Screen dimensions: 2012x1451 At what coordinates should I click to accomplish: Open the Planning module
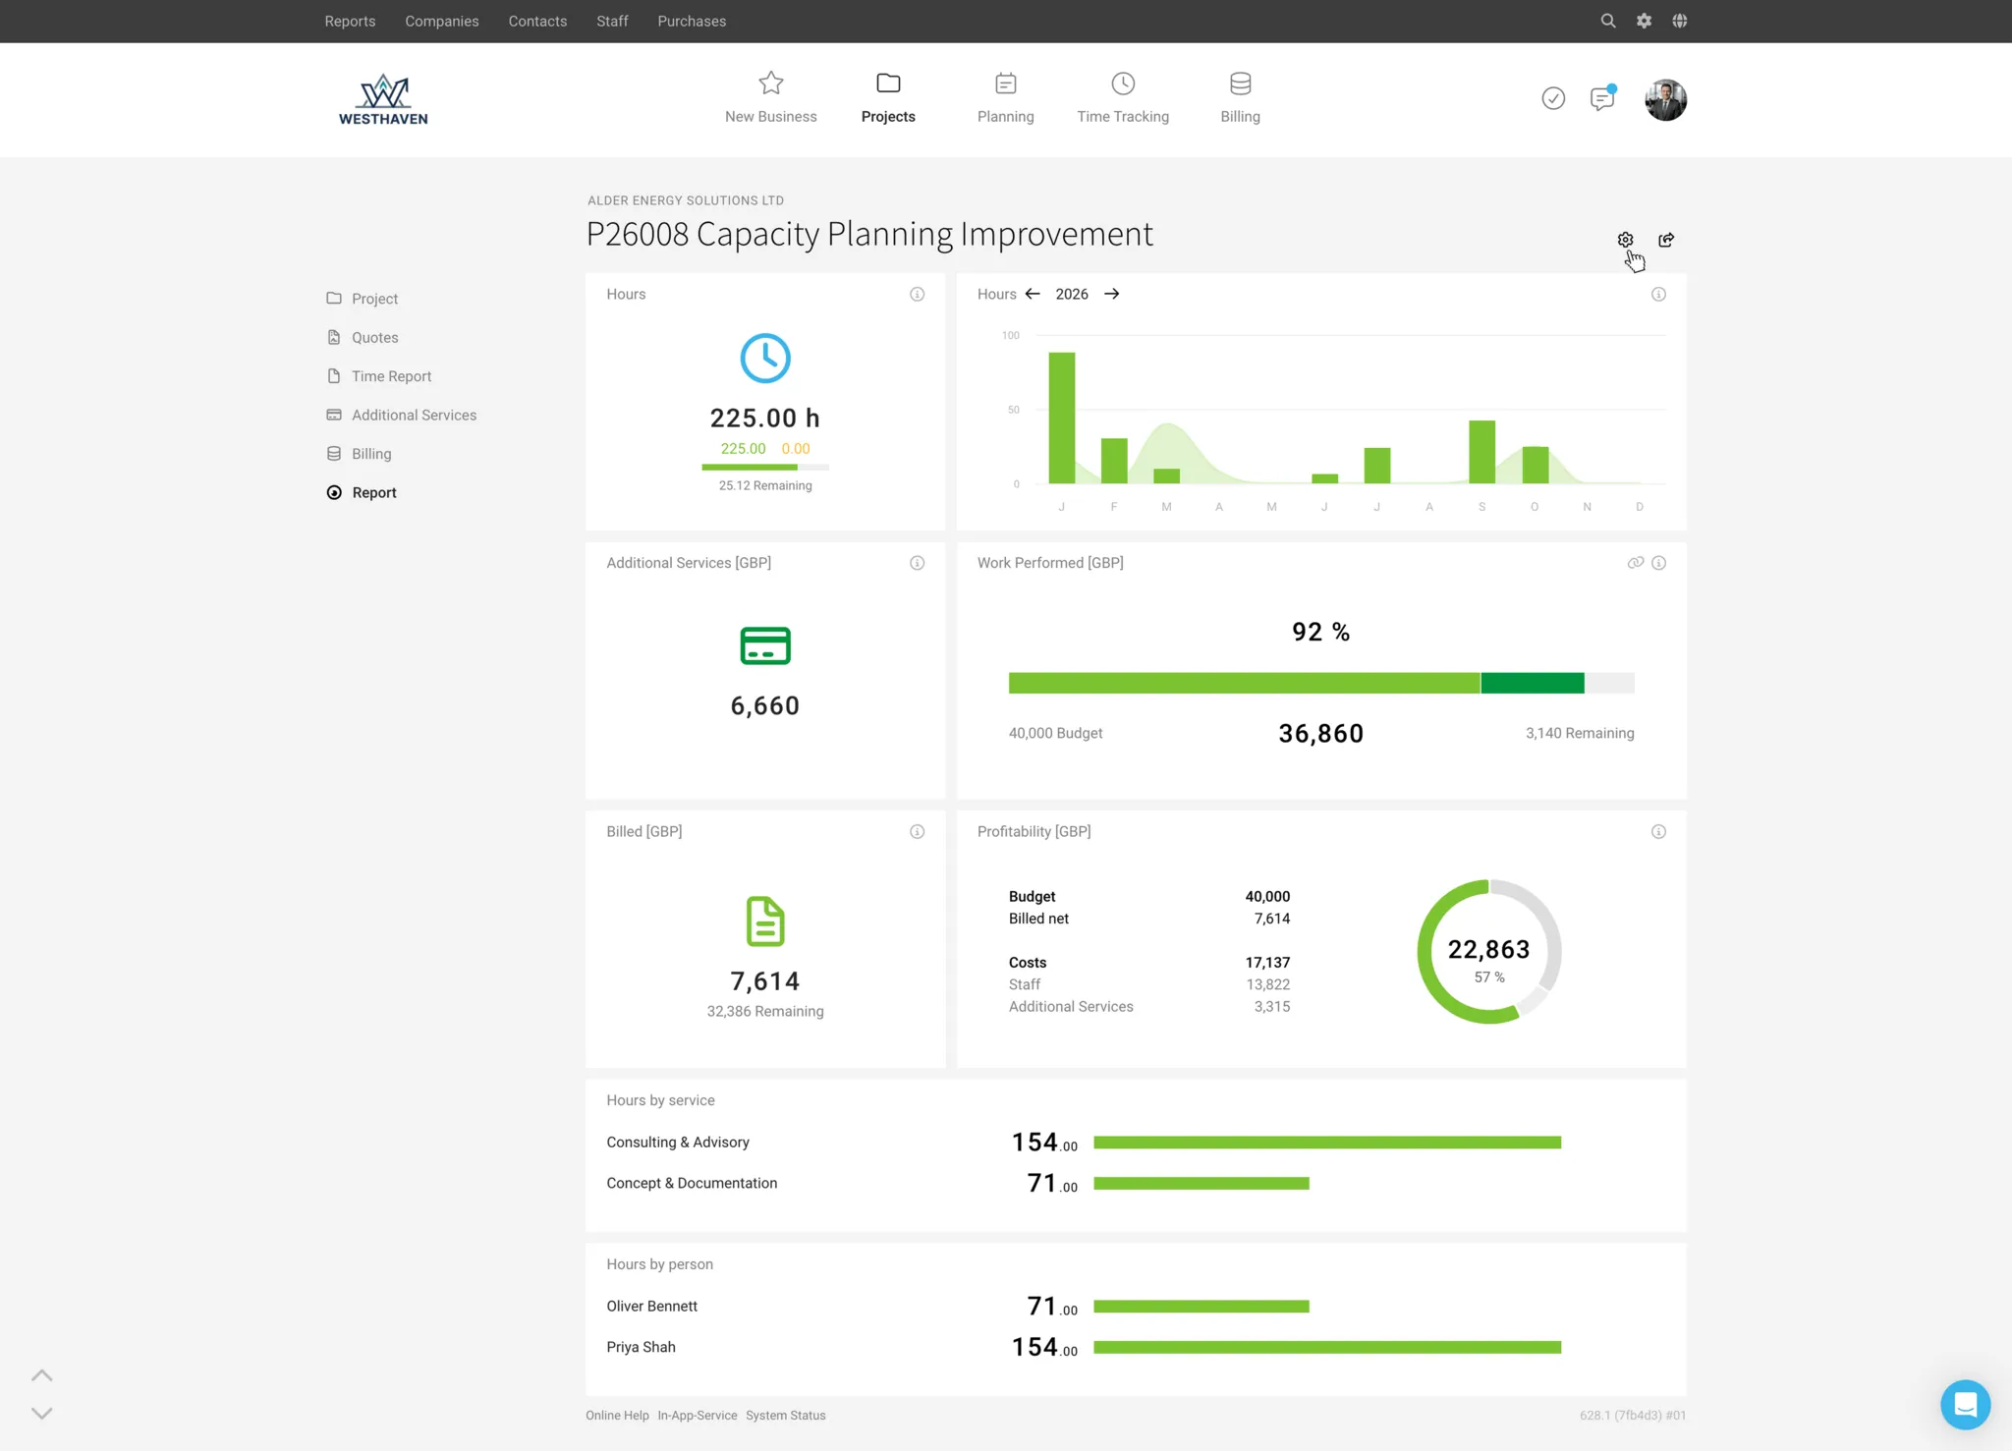point(1005,96)
